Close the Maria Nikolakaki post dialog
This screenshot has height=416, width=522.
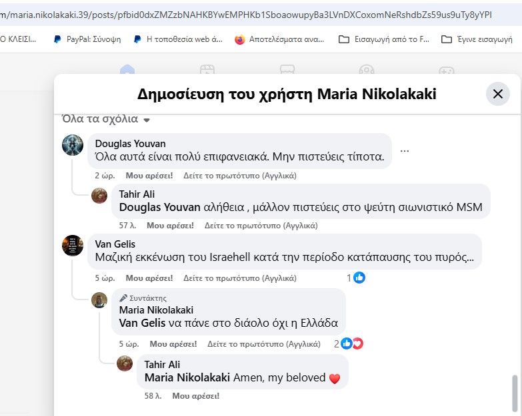click(498, 94)
